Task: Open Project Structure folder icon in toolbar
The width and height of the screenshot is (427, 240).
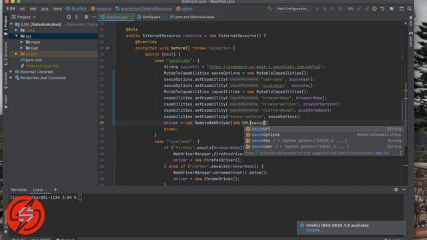Action: click(x=392, y=9)
